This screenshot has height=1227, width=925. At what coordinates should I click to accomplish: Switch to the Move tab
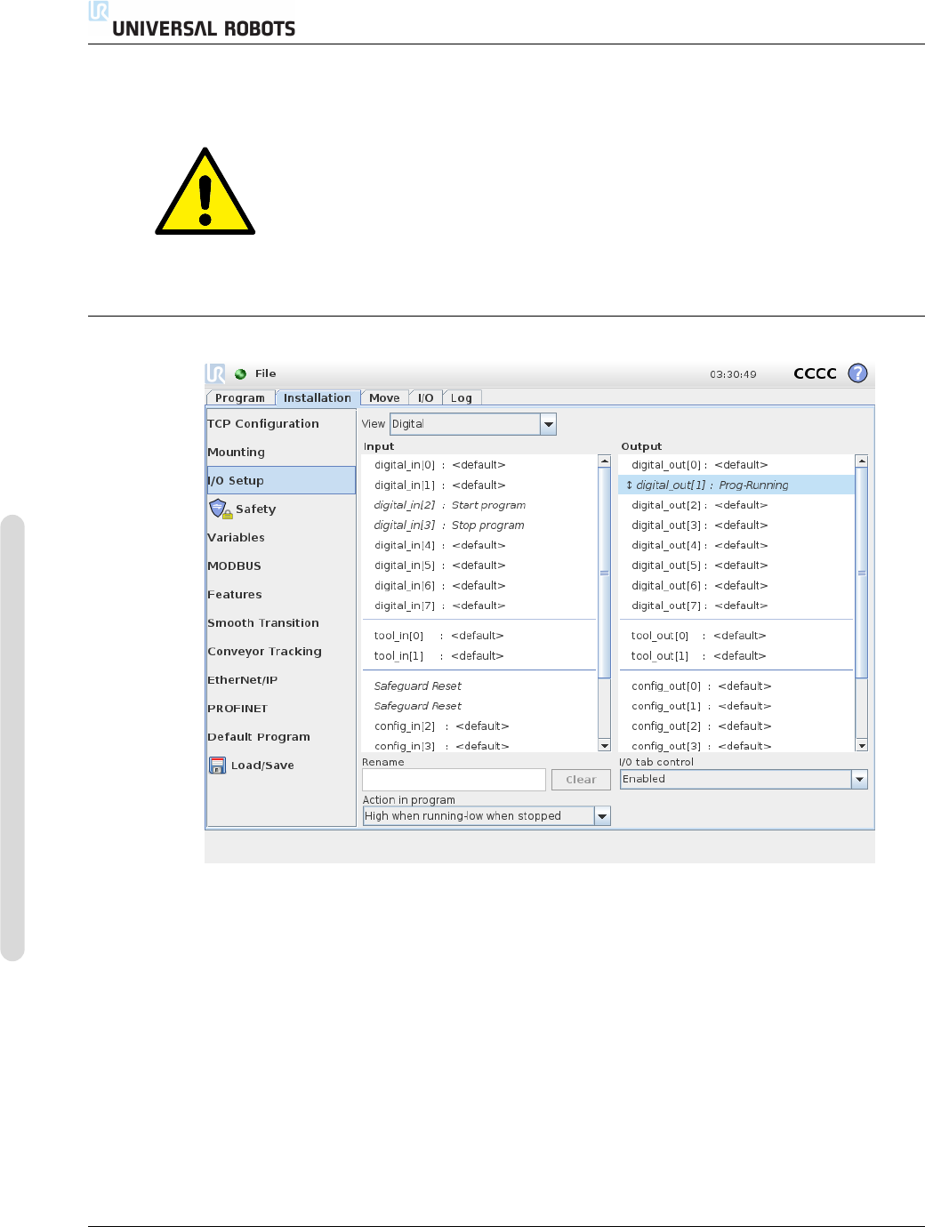[x=384, y=398]
